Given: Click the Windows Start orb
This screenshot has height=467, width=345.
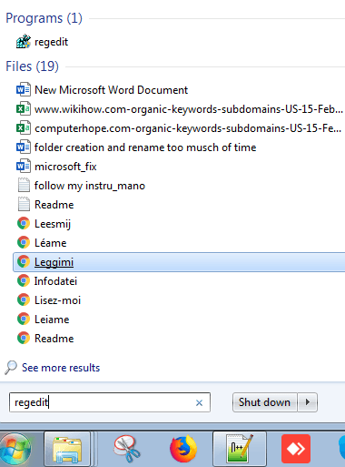Looking at the screenshot, I should pyautogui.click(x=15, y=450).
